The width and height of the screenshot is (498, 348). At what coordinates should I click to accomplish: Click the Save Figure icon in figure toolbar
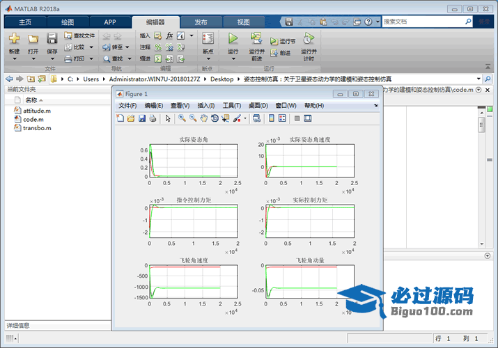pos(142,118)
